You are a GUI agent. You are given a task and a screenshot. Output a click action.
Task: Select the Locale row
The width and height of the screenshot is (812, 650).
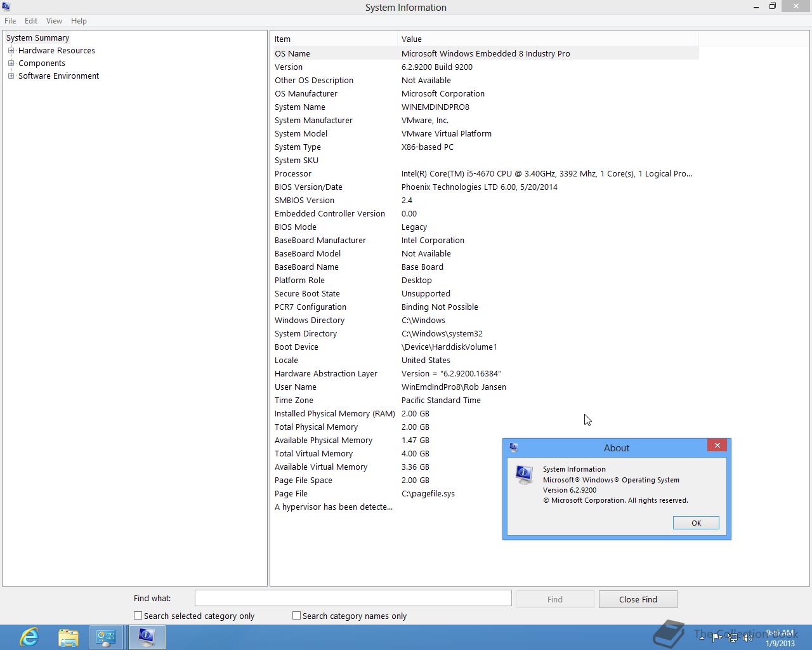click(x=485, y=360)
